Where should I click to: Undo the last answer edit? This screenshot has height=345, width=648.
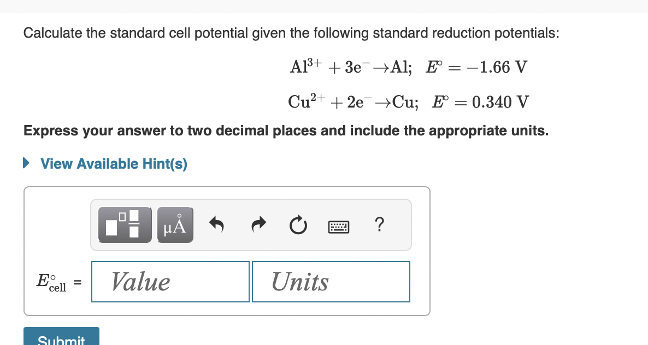(x=216, y=224)
